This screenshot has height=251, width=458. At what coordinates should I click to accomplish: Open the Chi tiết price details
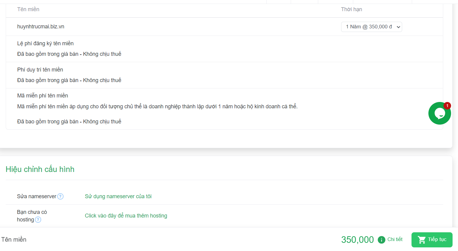395,239
